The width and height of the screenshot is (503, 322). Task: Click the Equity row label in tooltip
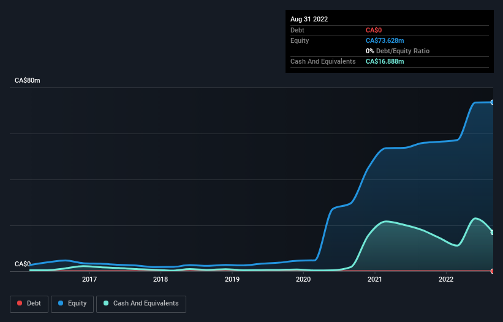coord(300,40)
